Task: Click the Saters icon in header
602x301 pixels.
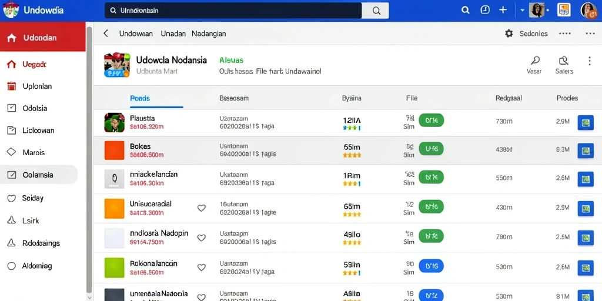Action: coord(564,61)
